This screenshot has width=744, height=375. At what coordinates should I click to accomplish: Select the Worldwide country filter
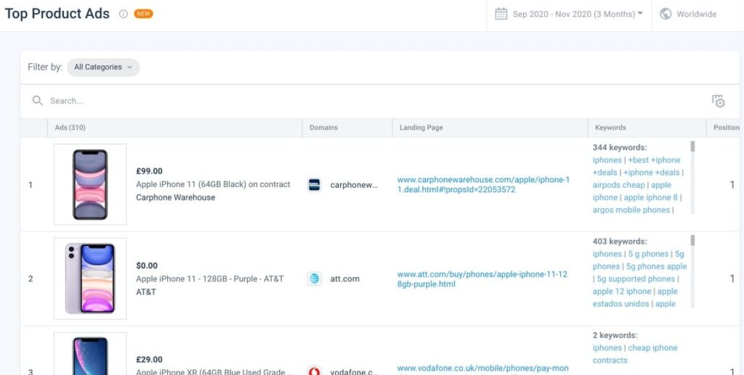(x=696, y=15)
